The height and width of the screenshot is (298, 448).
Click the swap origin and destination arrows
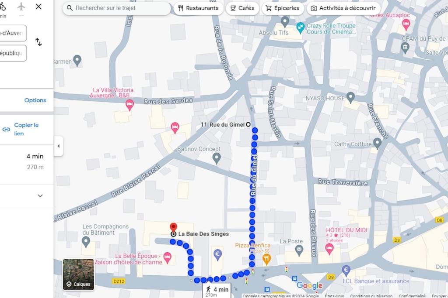click(x=38, y=42)
